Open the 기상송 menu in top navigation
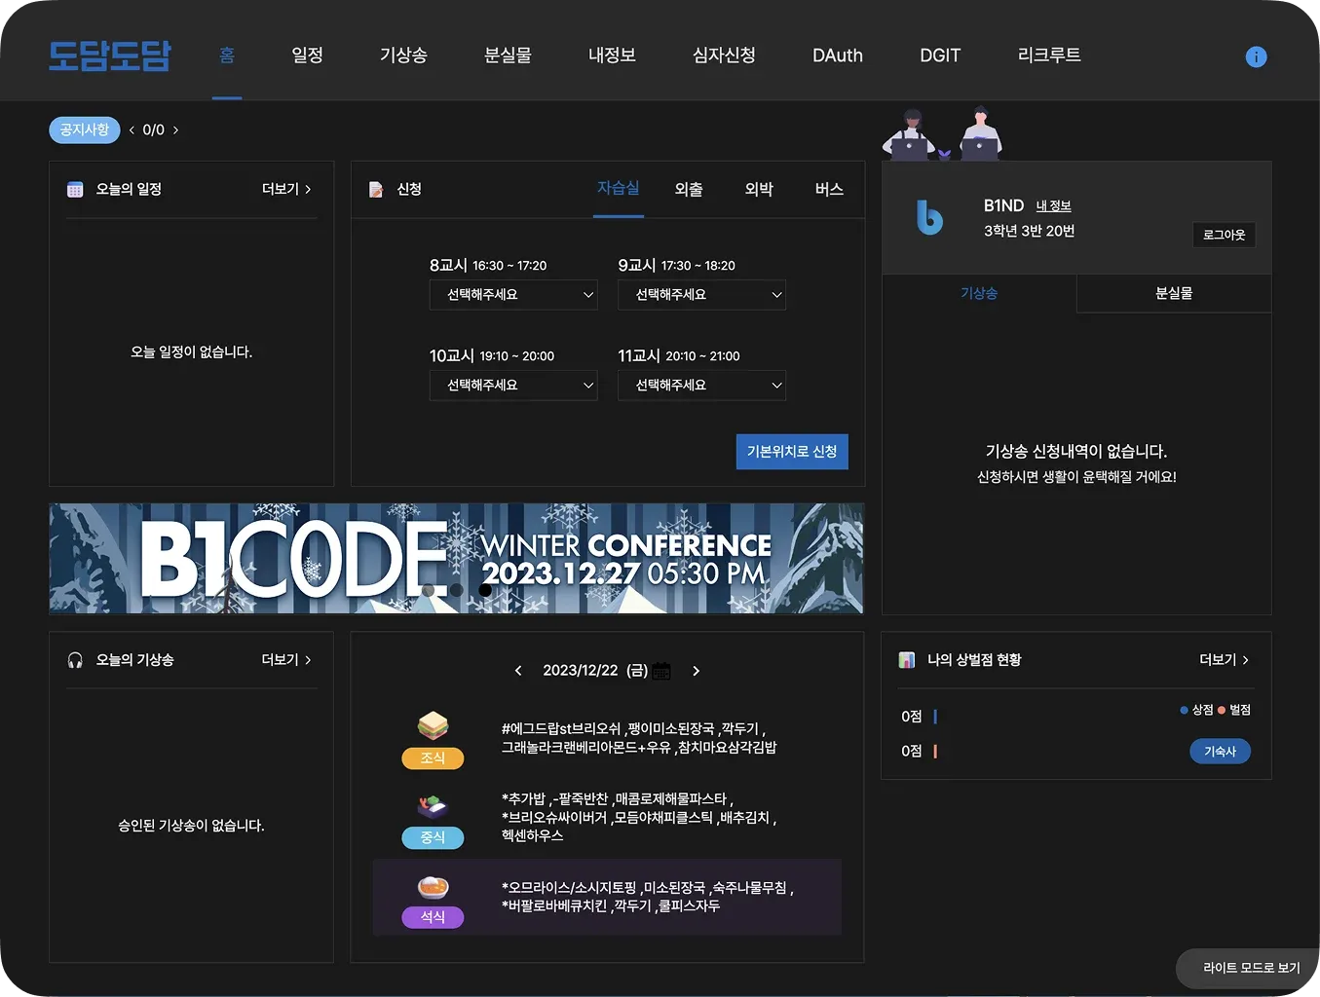 click(403, 55)
